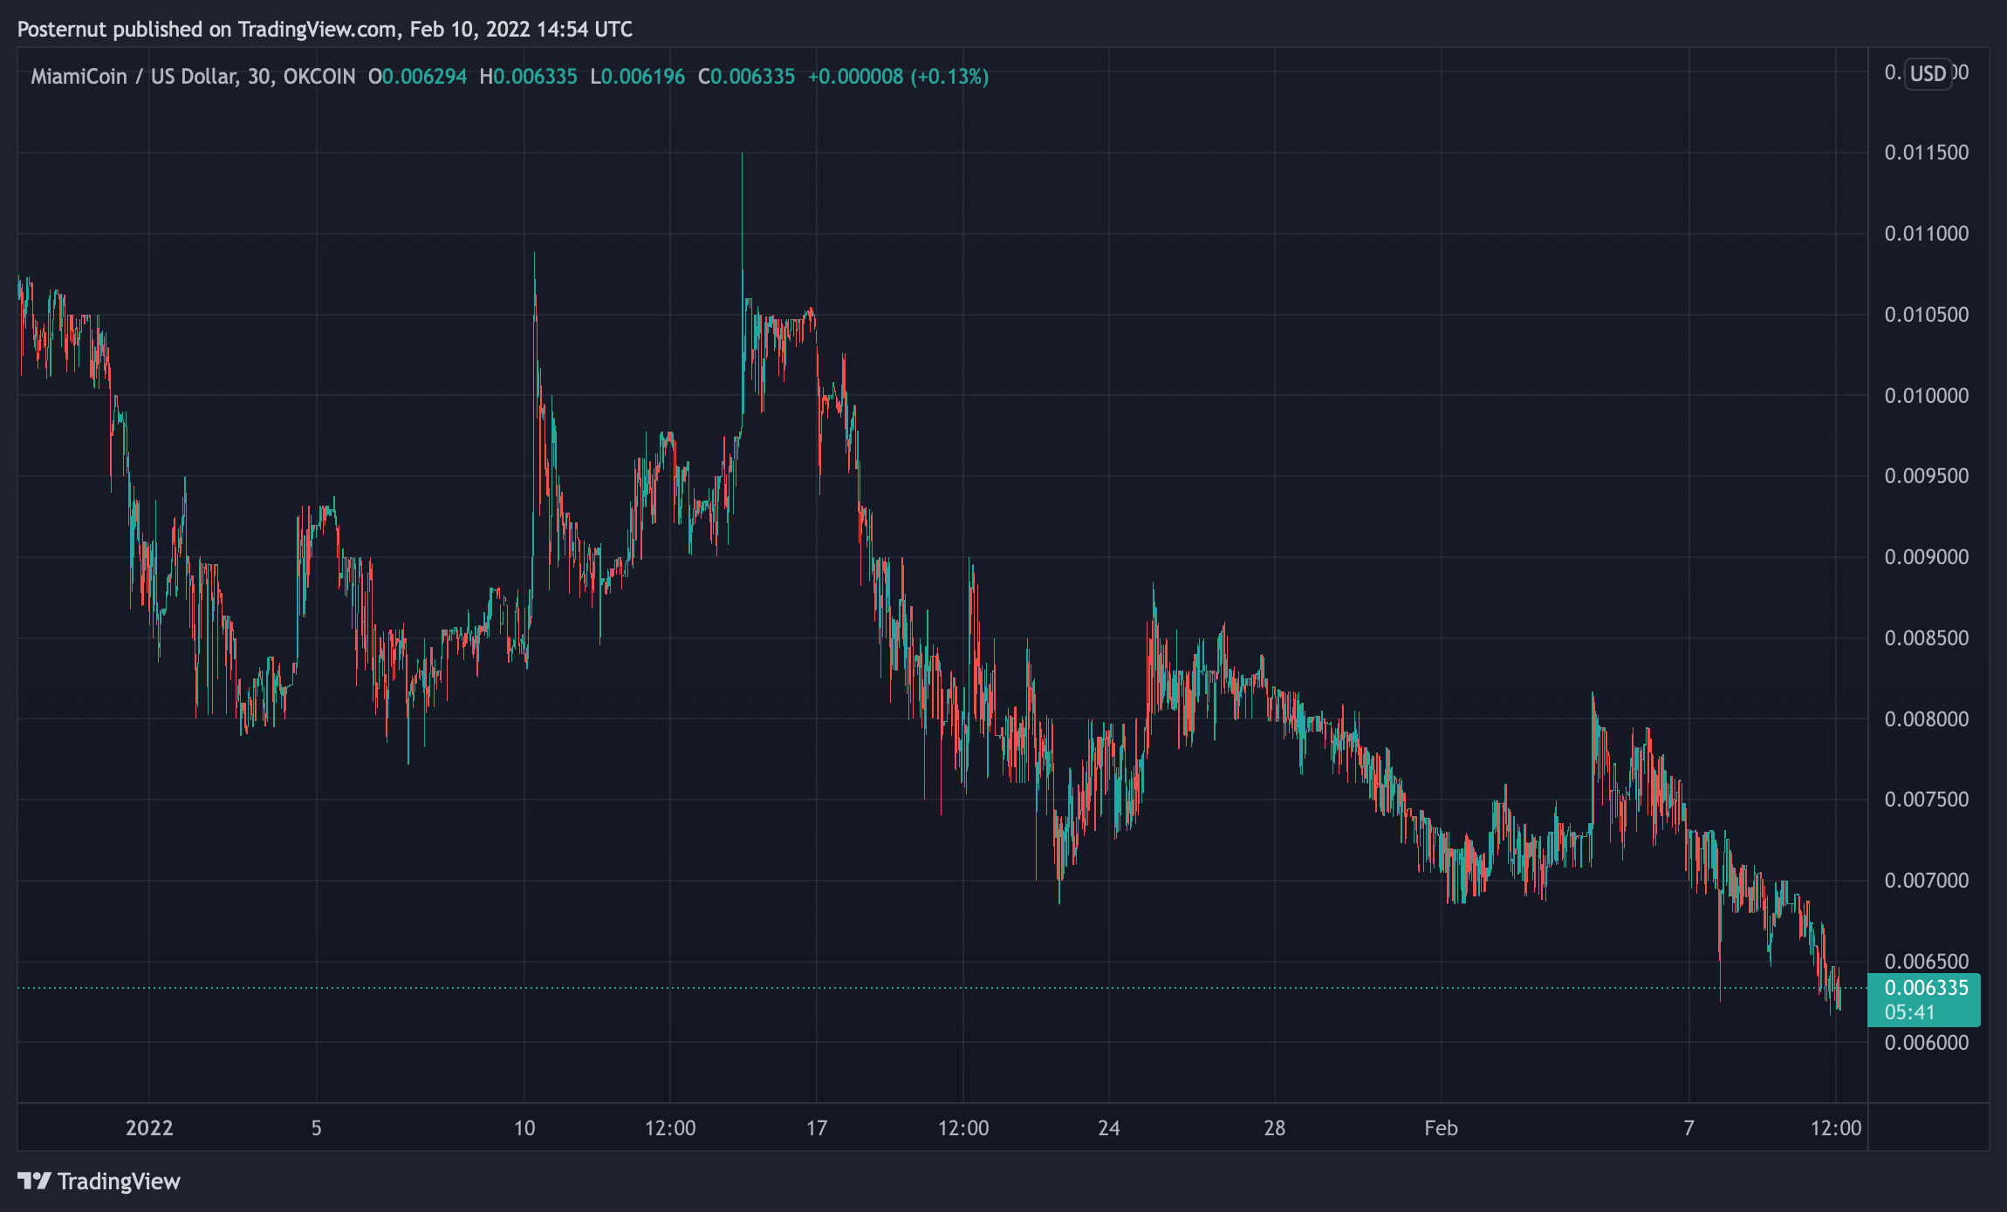Click the 0.011000 price axis label
Viewport: 2007px width, 1212px height.
pos(1927,234)
